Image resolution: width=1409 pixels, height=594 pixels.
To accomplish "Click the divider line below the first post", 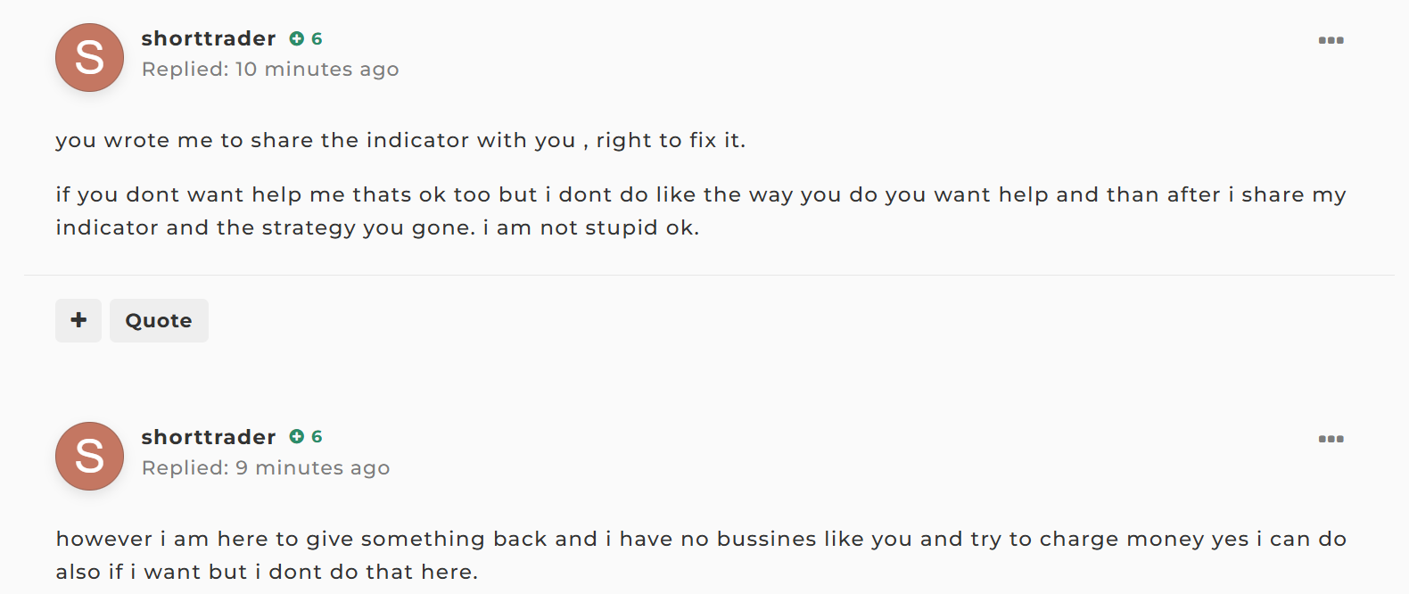I will coord(709,275).
